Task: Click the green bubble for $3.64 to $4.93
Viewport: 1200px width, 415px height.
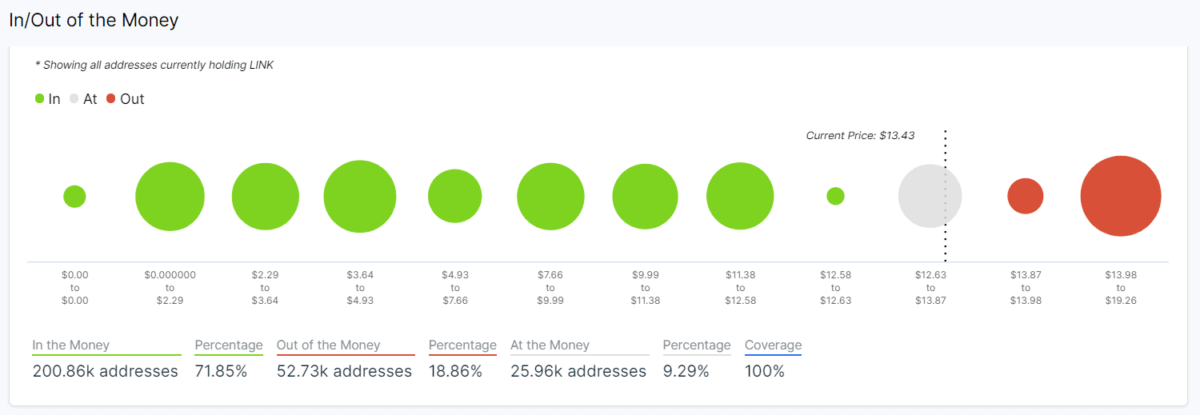Action: coord(360,196)
